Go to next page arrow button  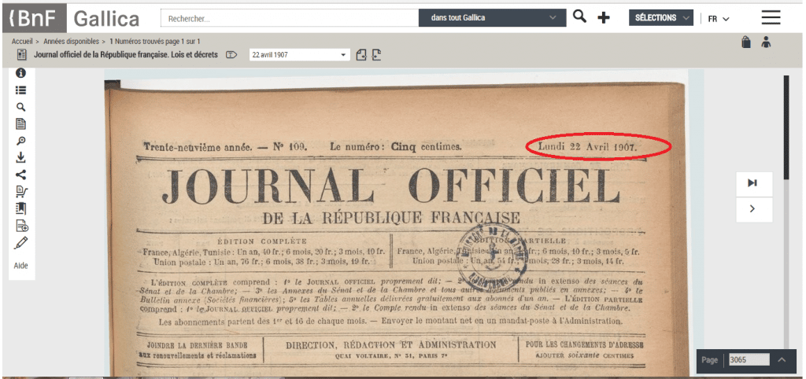[754, 209]
